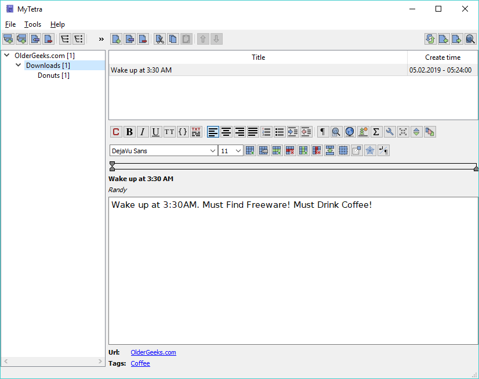Select the Donuts [1] branch
Viewport: 479px width, 379px height.
[x=53, y=75]
